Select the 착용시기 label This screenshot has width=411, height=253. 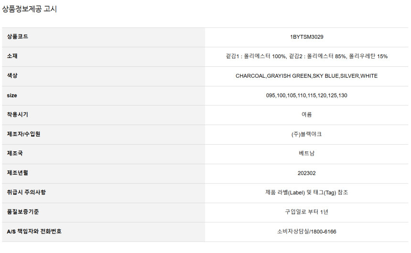(x=18, y=115)
